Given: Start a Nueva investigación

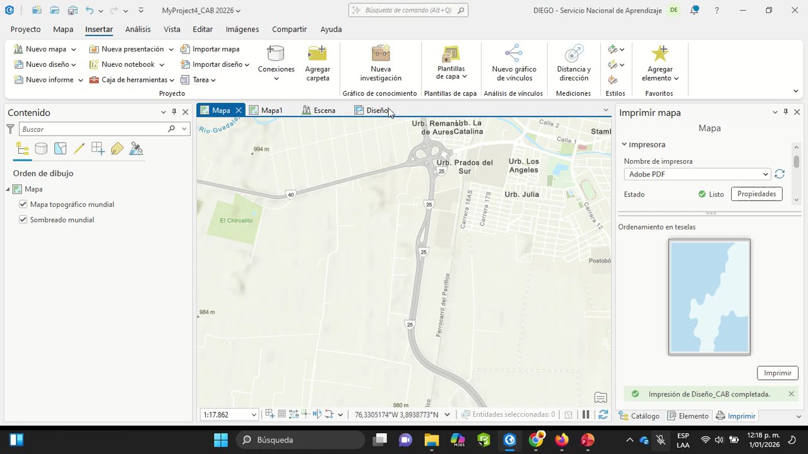Looking at the screenshot, I should [x=381, y=63].
